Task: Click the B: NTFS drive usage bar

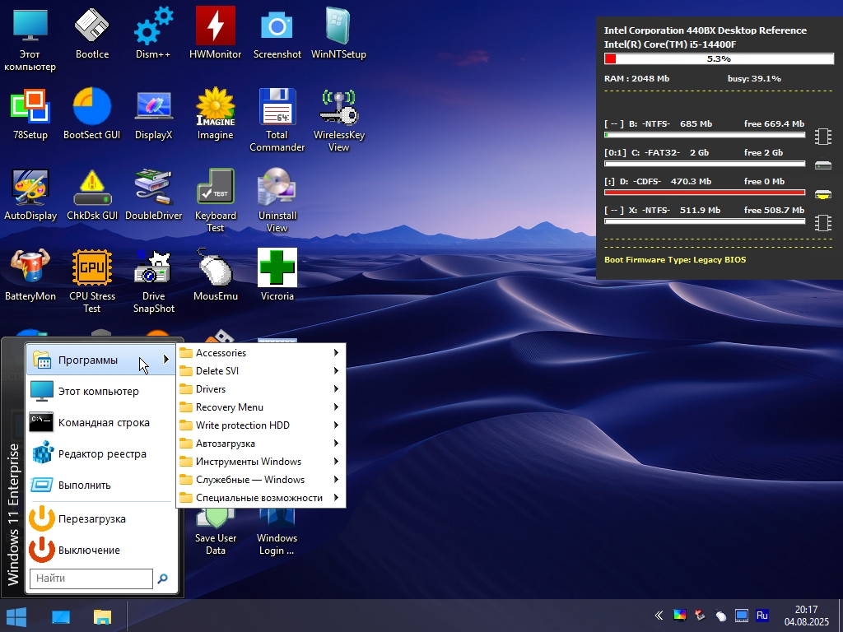Action: [705, 135]
